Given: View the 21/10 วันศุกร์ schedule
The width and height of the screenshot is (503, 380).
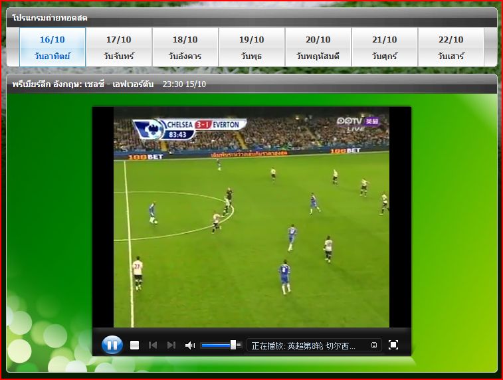Looking at the screenshot, I should pos(385,47).
